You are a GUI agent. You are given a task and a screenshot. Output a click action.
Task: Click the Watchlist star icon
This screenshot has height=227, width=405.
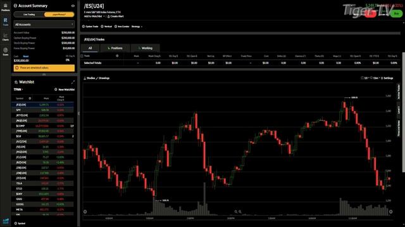point(16,82)
